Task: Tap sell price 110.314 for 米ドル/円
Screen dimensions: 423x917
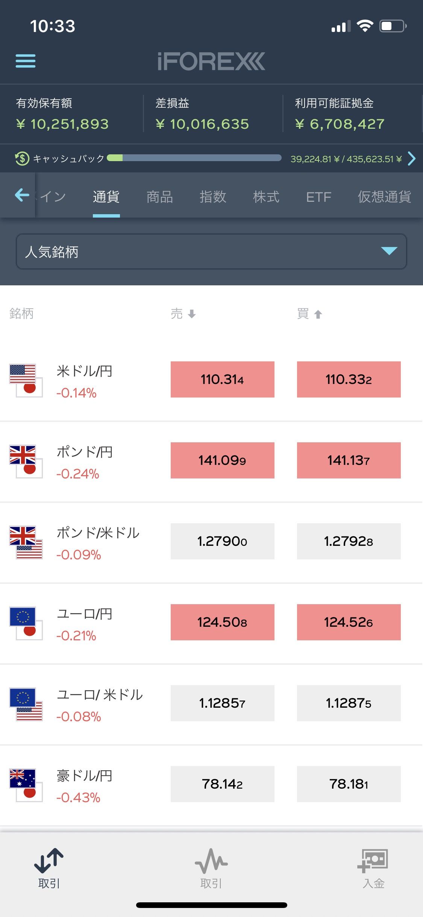Action: click(x=223, y=379)
